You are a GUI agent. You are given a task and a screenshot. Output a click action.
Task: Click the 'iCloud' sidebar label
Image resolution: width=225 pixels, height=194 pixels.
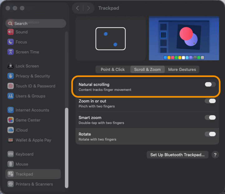(22, 130)
